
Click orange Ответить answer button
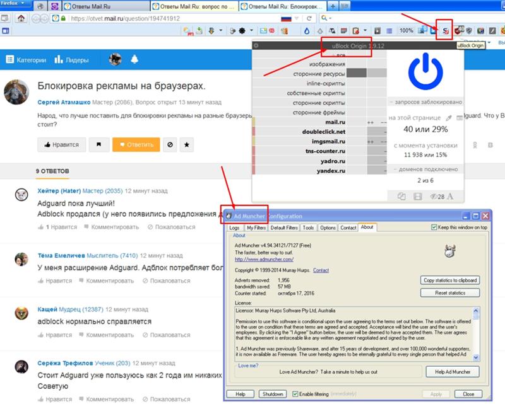pos(136,145)
